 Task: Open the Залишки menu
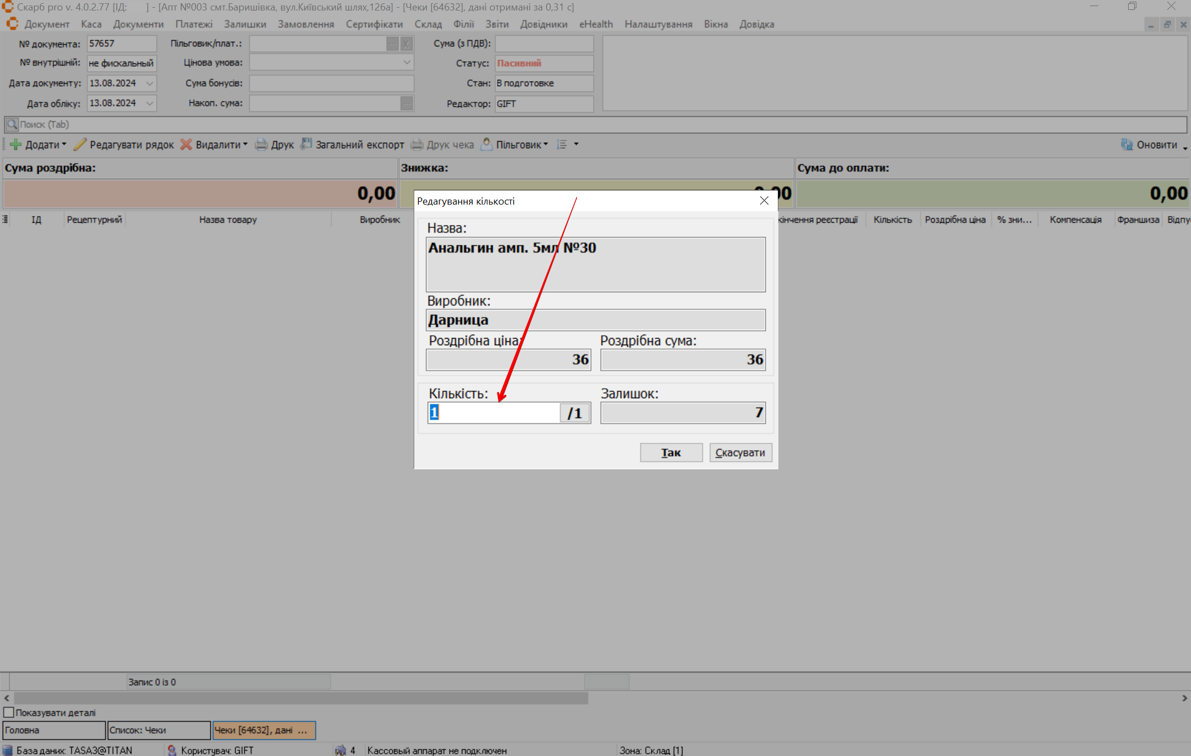point(245,24)
